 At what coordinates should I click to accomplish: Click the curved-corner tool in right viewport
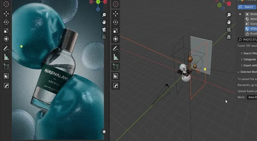[116, 85]
